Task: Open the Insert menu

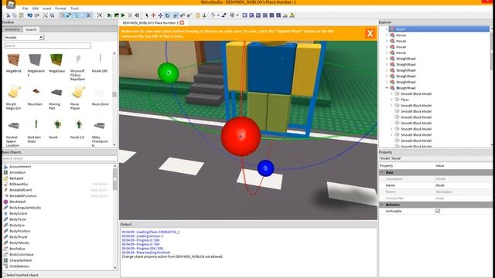Action: (x=46, y=8)
